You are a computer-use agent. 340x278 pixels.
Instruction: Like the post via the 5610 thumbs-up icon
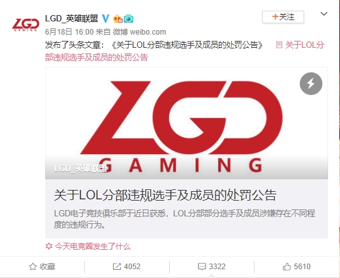(x=287, y=267)
